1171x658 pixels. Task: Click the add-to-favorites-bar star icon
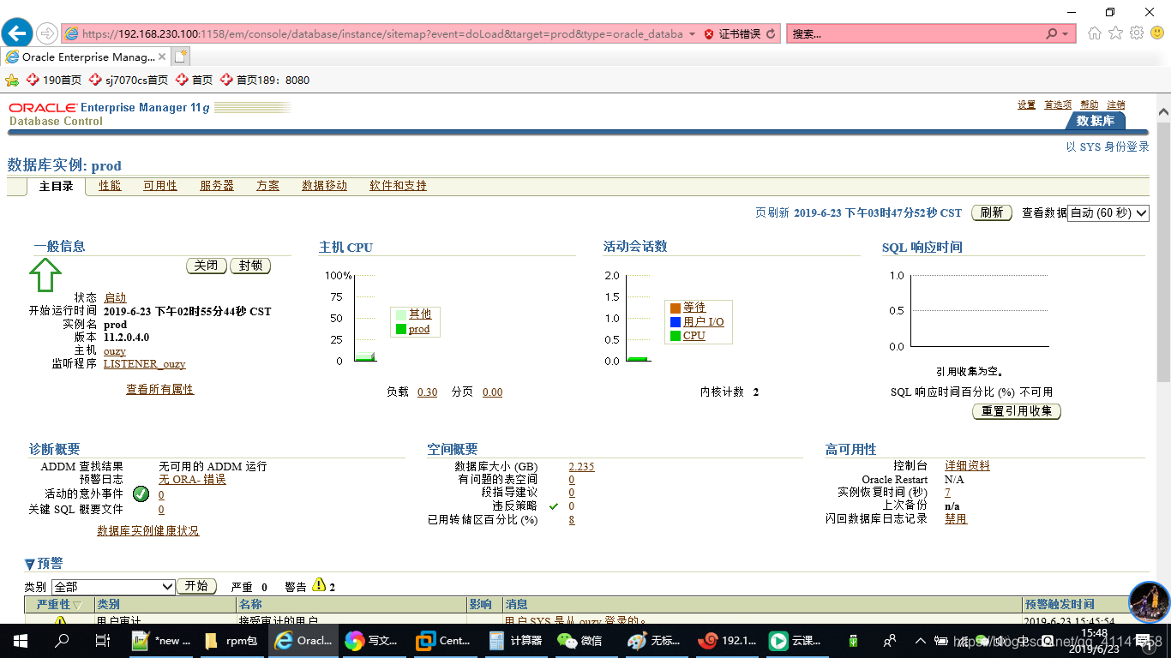pos(12,80)
